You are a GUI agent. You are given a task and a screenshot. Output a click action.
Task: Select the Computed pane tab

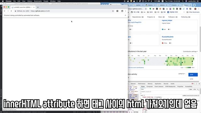coord(149,87)
